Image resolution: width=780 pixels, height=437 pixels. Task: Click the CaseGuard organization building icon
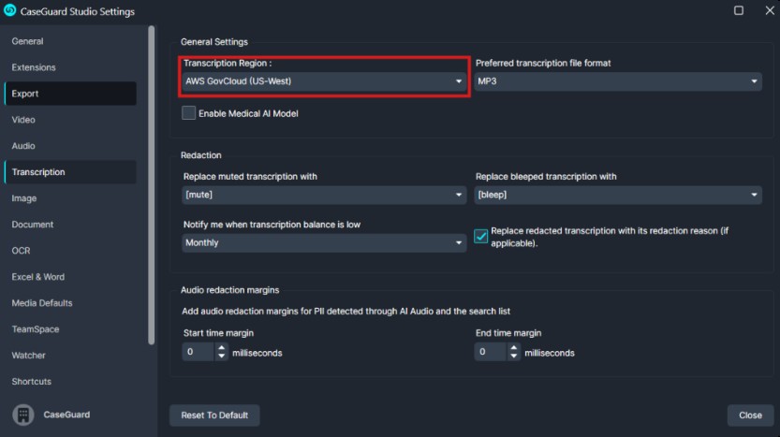[x=22, y=415]
